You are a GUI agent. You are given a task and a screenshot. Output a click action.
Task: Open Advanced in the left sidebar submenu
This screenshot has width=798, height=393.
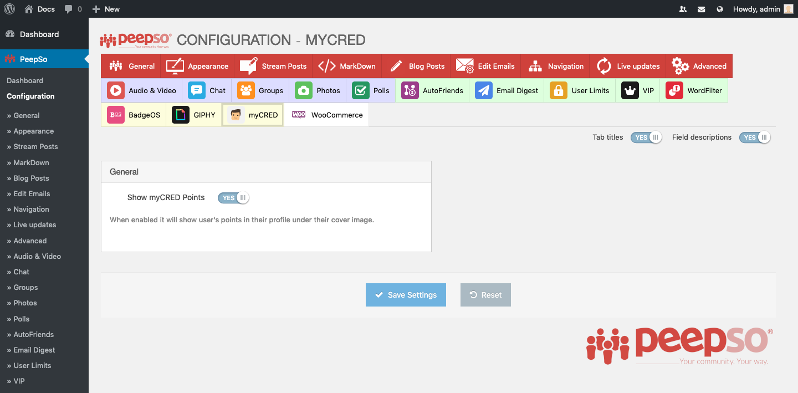click(x=27, y=241)
